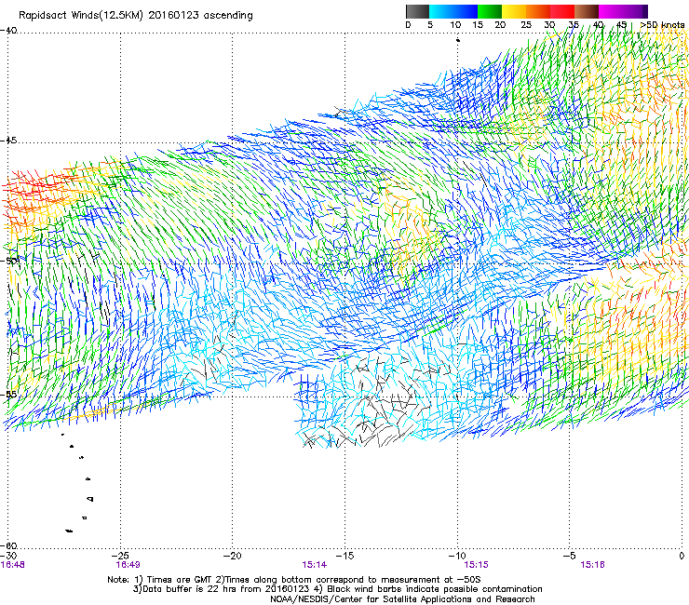Click the '-55' latitude axis label

click(x=8, y=394)
